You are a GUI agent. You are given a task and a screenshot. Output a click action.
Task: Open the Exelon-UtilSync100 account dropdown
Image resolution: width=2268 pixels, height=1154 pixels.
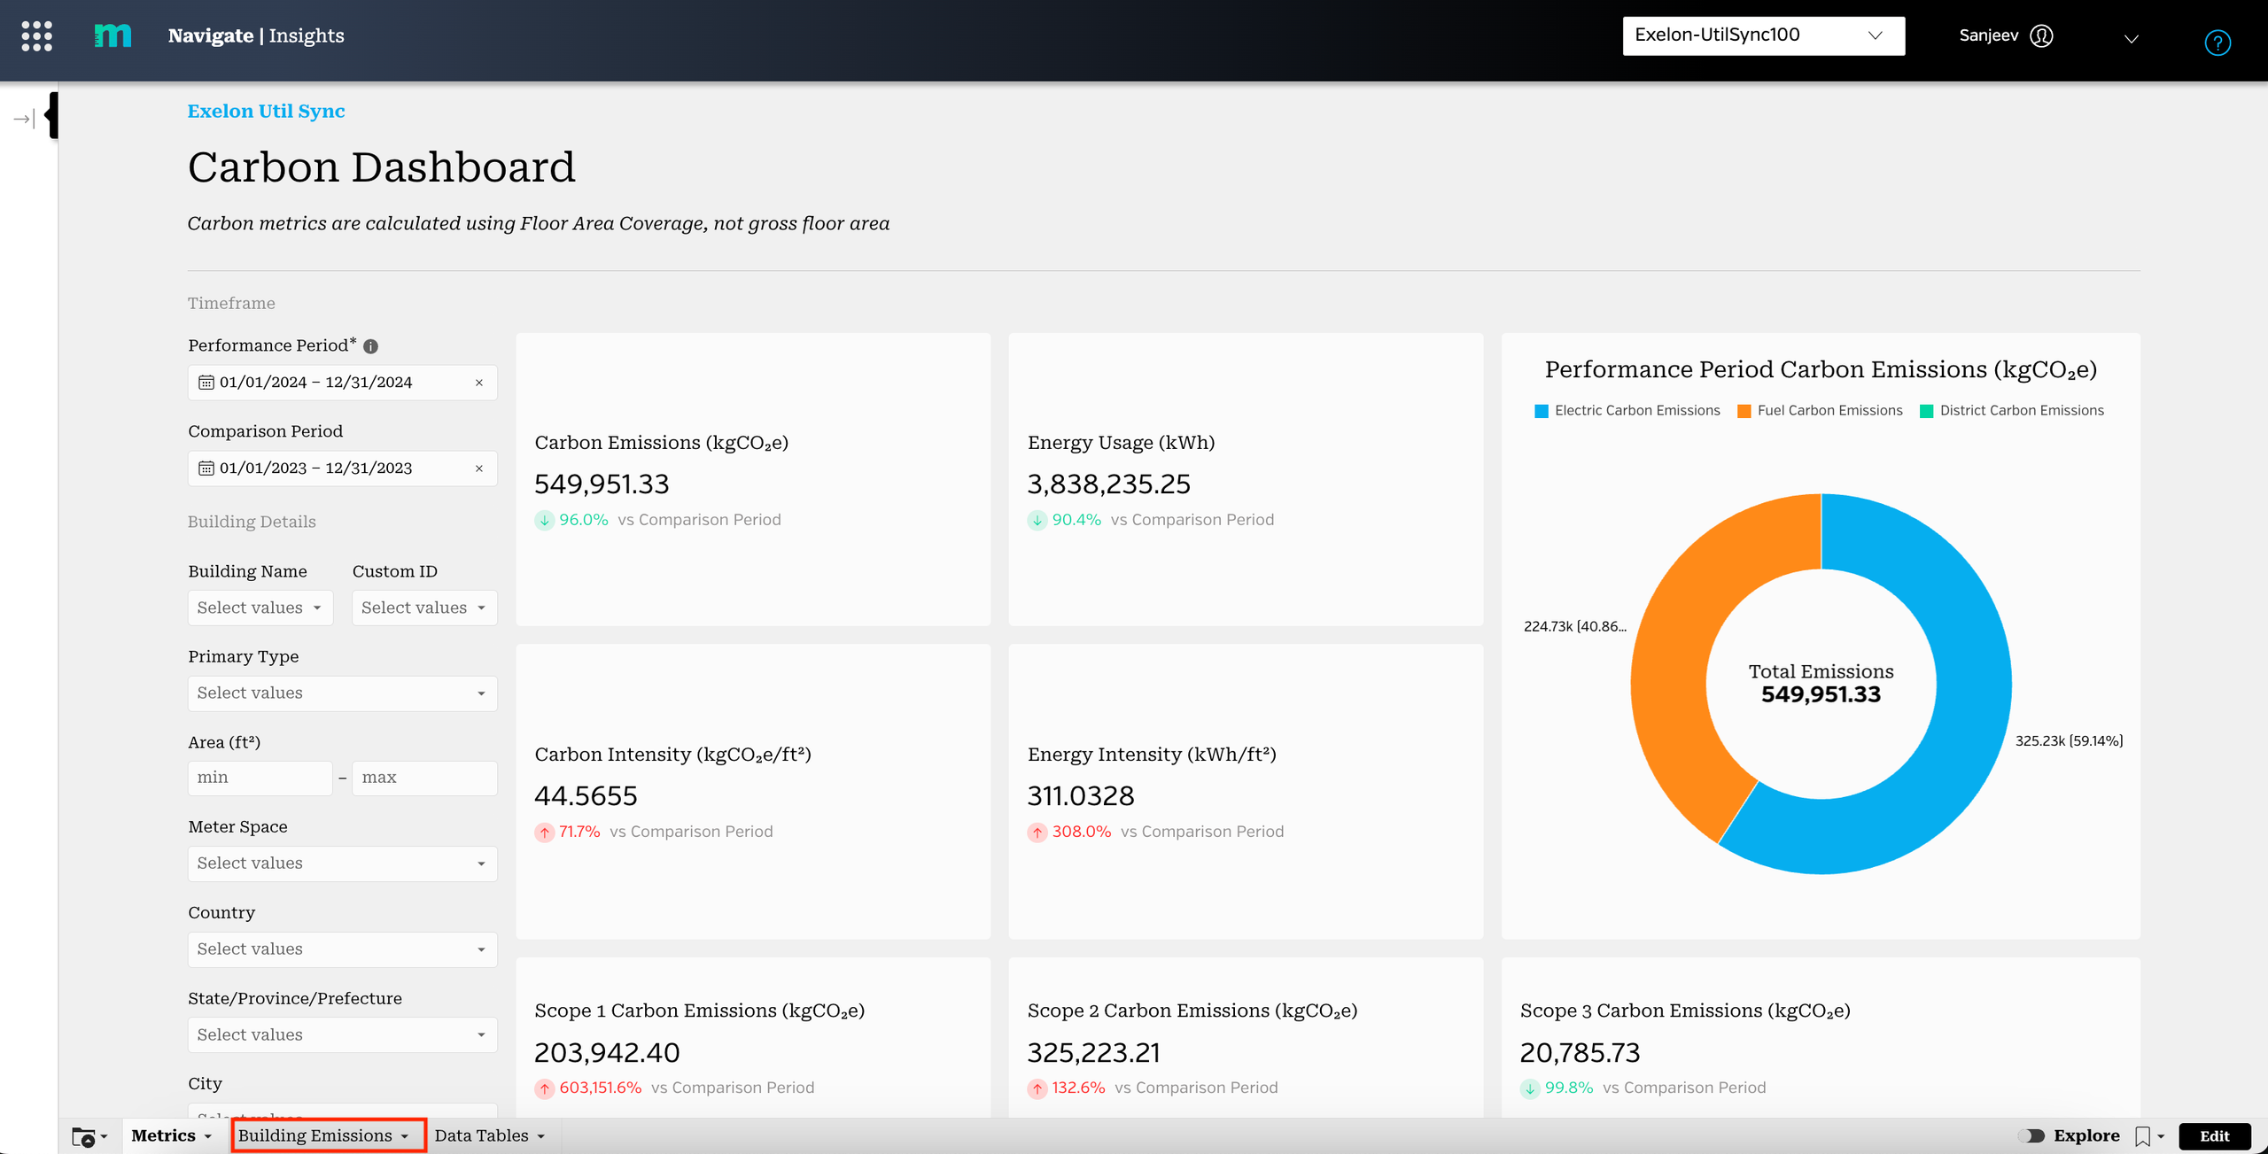(1763, 35)
